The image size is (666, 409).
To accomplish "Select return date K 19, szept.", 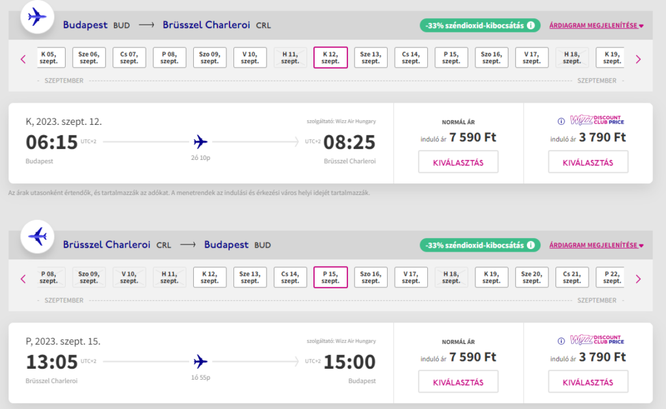I will click(x=492, y=278).
